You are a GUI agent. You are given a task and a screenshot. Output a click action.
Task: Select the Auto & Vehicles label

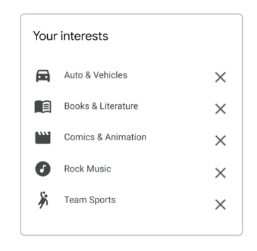[96, 75]
